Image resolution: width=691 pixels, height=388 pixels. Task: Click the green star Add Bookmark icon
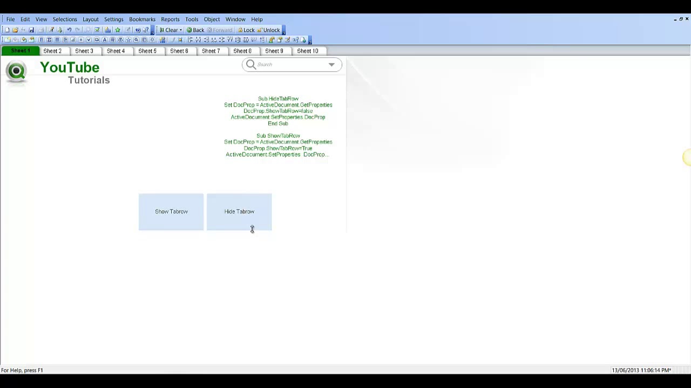(x=118, y=30)
